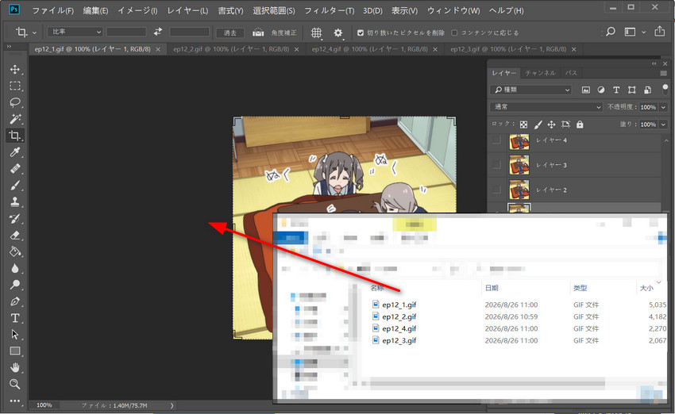Click the 消去 clear button
This screenshot has height=414, width=675.
tap(230, 33)
